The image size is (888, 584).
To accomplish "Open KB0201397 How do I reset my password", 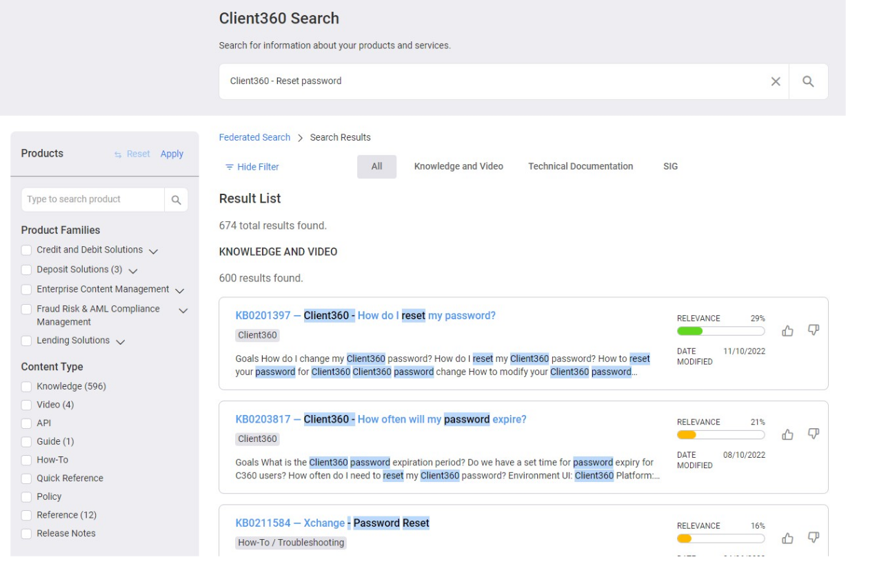I will [365, 316].
